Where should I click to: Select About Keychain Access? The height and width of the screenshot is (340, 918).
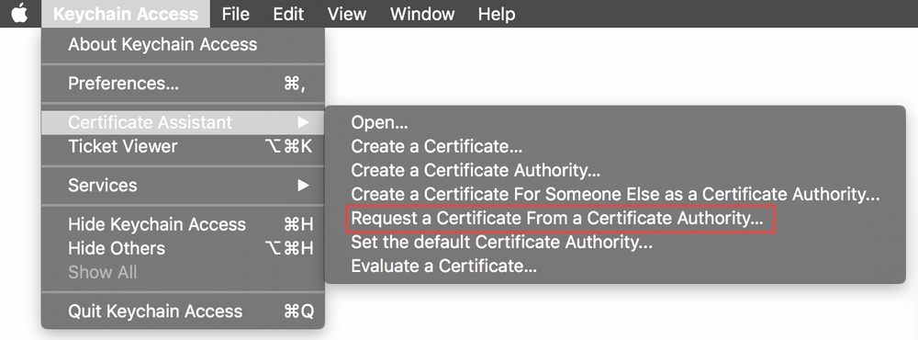(183, 44)
